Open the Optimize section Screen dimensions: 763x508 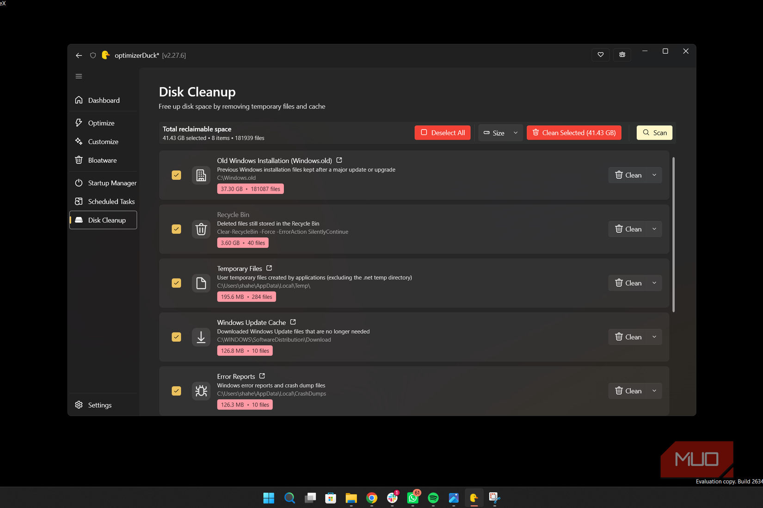point(103,123)
